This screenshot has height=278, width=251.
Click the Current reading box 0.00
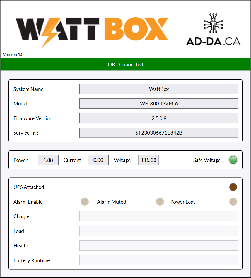(98, 160)
